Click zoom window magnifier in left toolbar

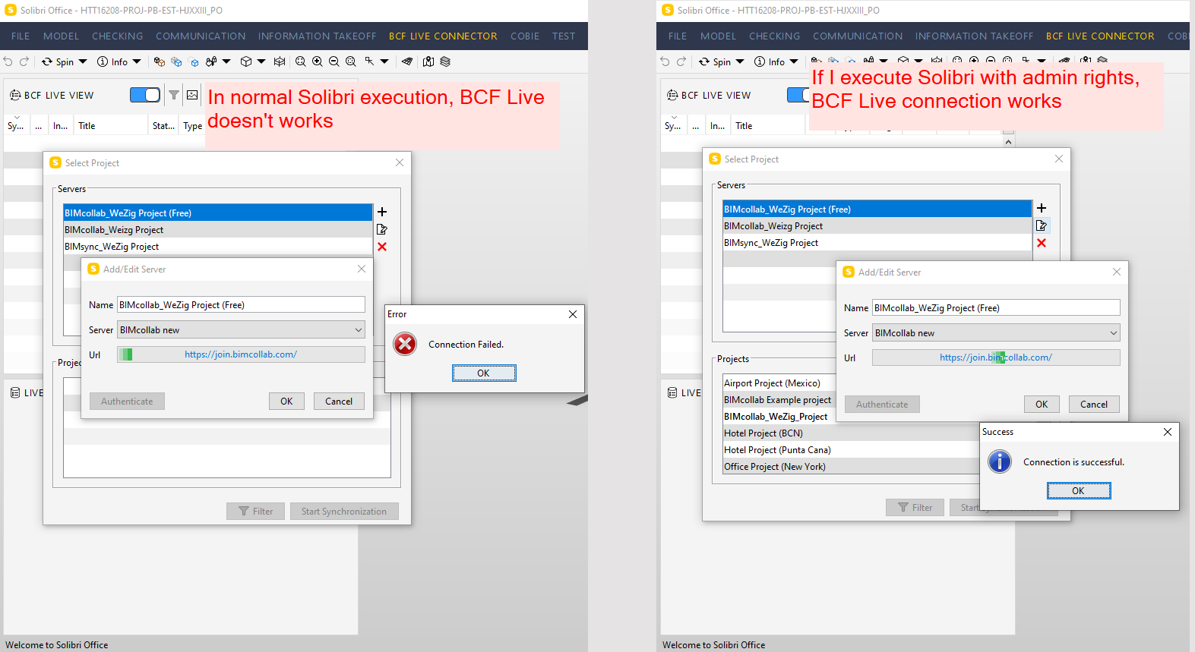tap(351, 61)
